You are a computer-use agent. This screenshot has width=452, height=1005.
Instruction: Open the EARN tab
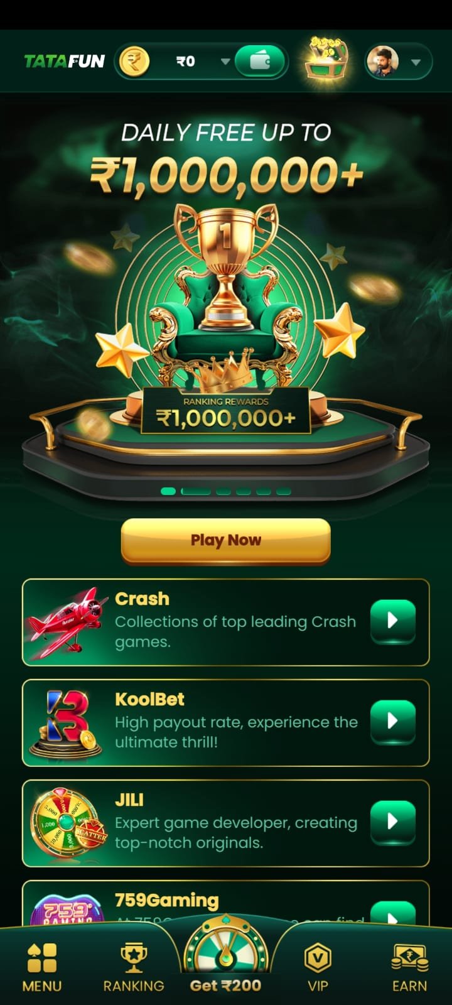(x=409, y=967)
